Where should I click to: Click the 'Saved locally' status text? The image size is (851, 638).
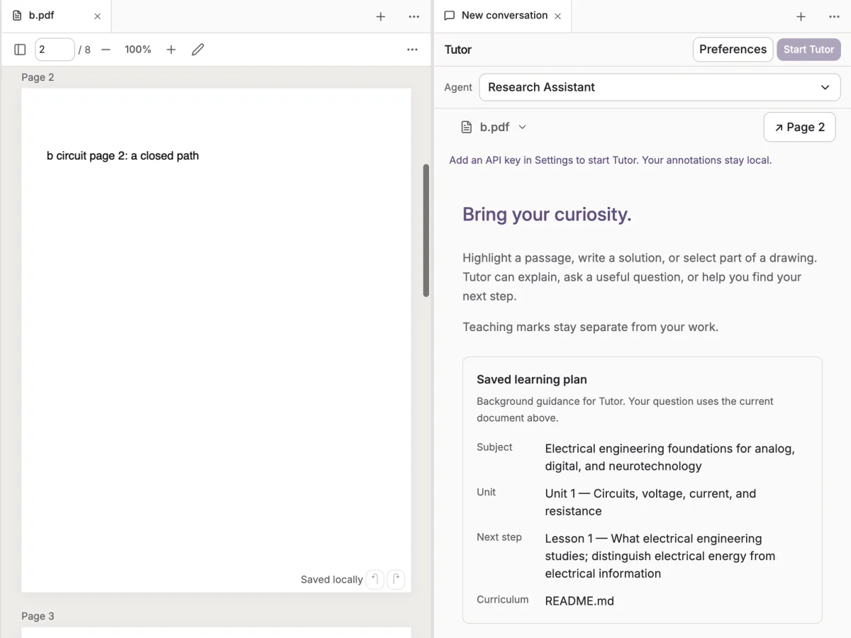pos(331,579)
